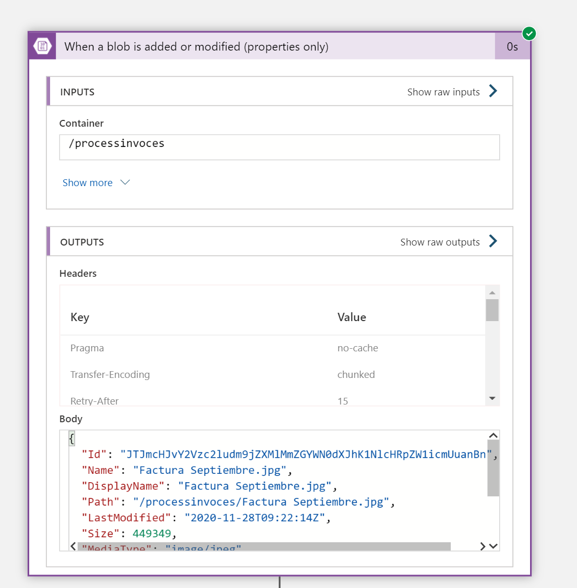Click the Container field showing /processinvoces
This screenshot has width=577, height=588.
279,147
